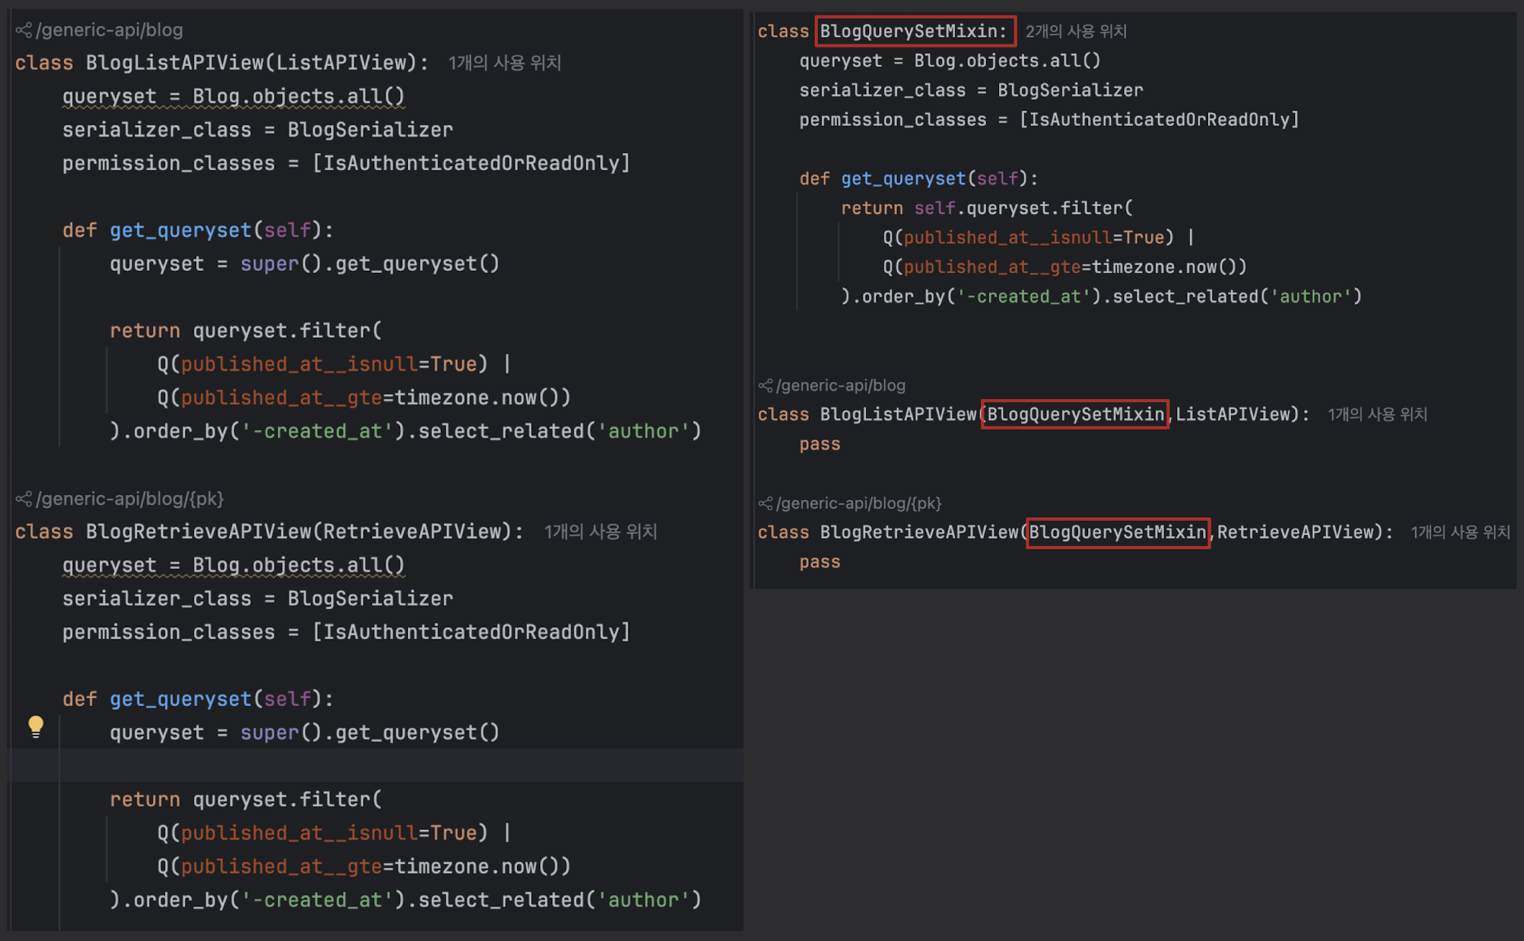The image size is (1524, 941).
Task: Click the link icon before /generic-api/blog/{pk} in right panel
Action: (764, 503)
